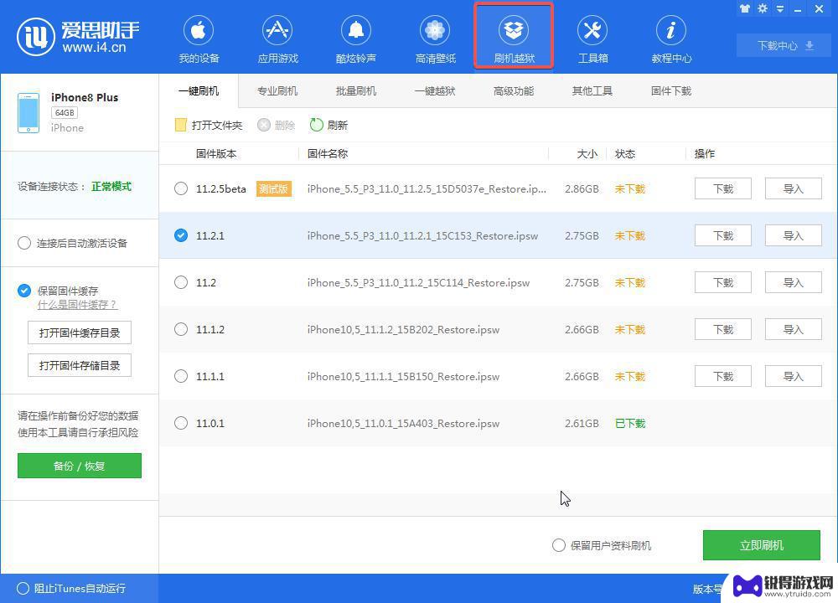Toggle 连接后自动激活设备 option
Screen dimensions: 838x603
[24, 243]
